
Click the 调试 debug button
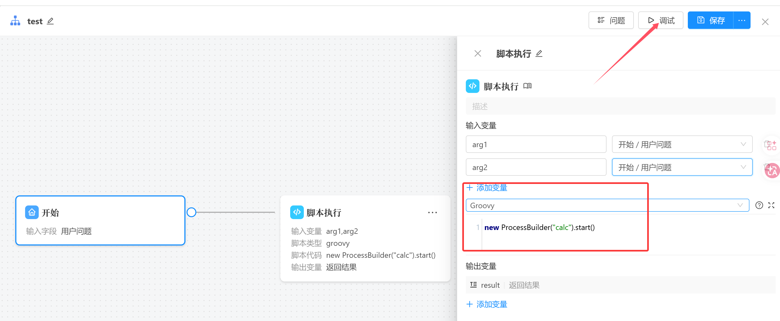pyautogui.click(x=660, y=20)
